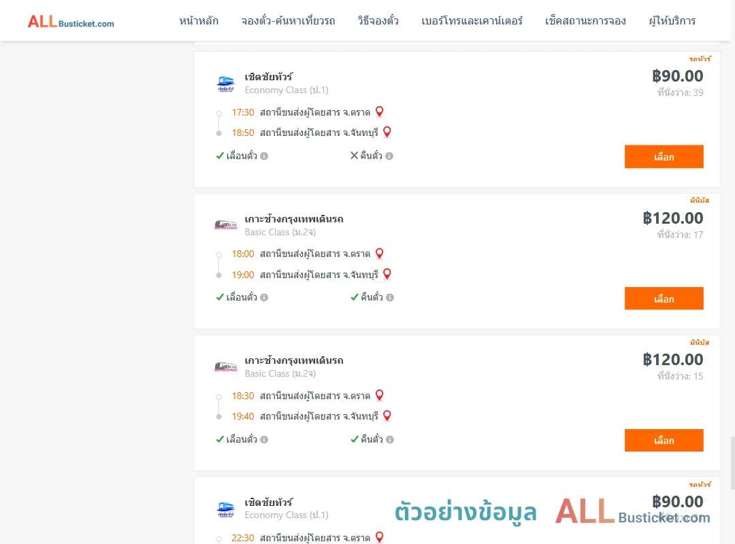
Task: Click Basic Class (ม.2จ) on the 18:00 trip
Action: 280,232
